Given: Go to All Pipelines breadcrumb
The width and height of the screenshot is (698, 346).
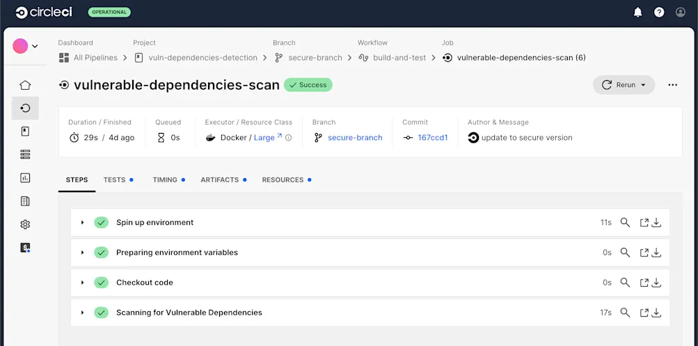Looking at the screenshot, I should click(x=88, y=58).
